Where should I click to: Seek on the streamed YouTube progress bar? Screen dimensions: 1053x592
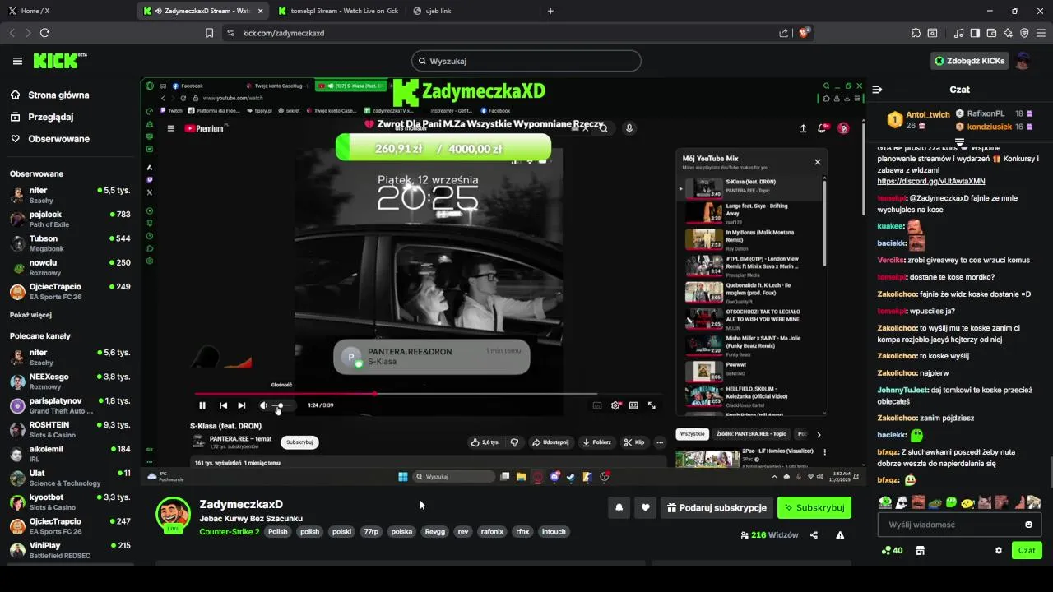(428, 394)
